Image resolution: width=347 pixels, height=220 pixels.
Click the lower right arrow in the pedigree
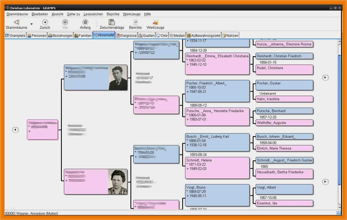(325, 182)
